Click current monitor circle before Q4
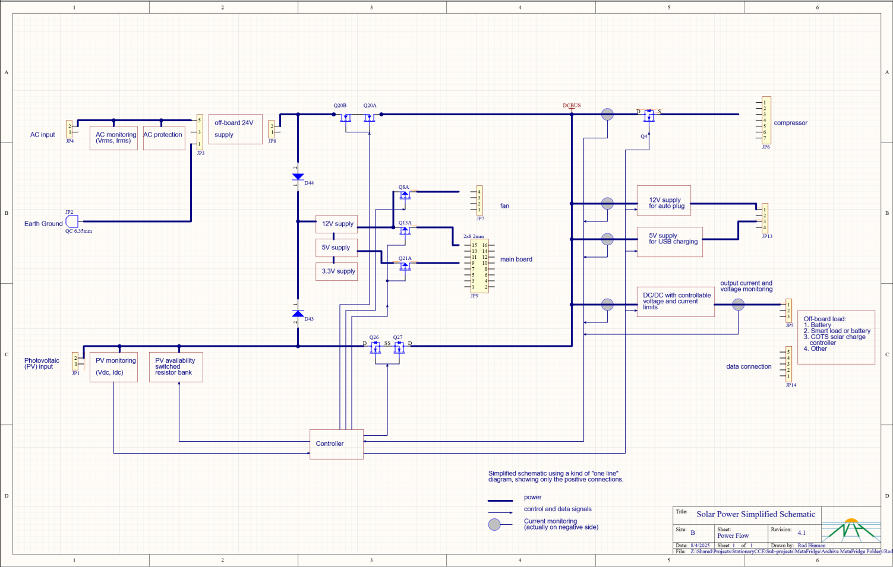Screen dimensions: 893x567 tap(607, 115)
